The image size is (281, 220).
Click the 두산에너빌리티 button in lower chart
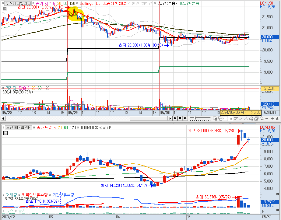pos(19,127)
